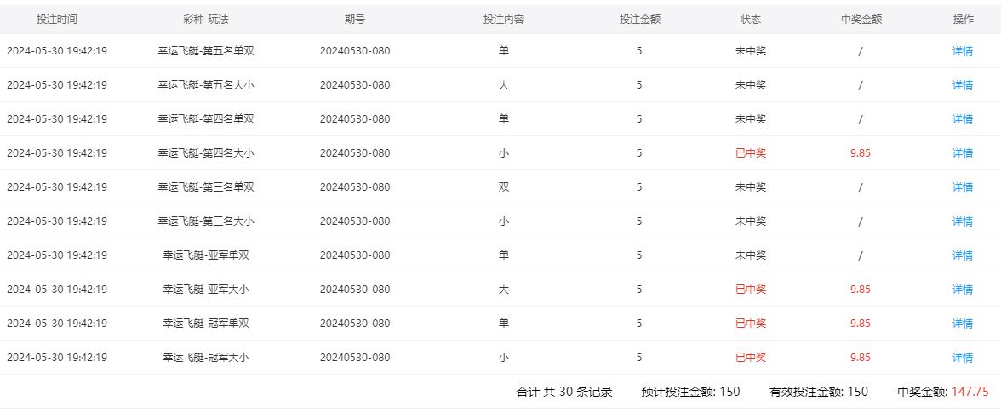View 详情 of the 冠军大小 bet
1001x413 pixels.
pyautogui.click(x=962, y=358)
